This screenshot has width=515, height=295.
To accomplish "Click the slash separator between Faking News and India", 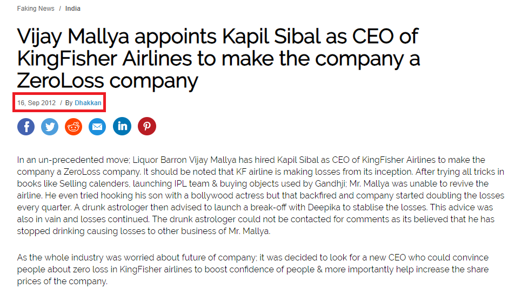I will (x=60, y=9).
